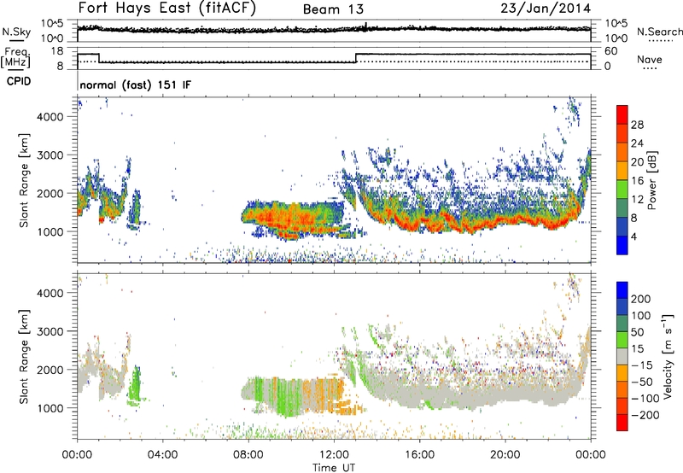Screen dimensions: 683x473
Task: Click the "200" Velocity colorbar tick label
Action: click(x=641, y=299)
